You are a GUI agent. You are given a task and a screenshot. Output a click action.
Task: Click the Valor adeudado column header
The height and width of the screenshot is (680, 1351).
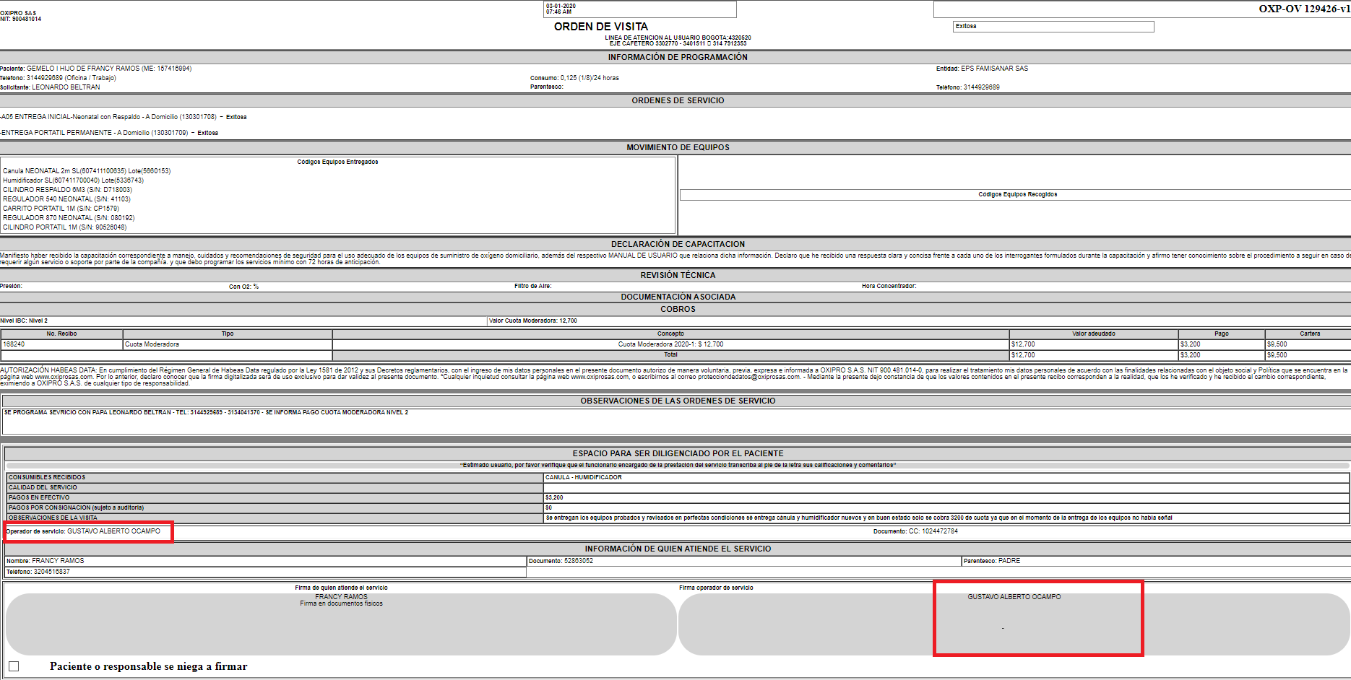click(1094, 334)
